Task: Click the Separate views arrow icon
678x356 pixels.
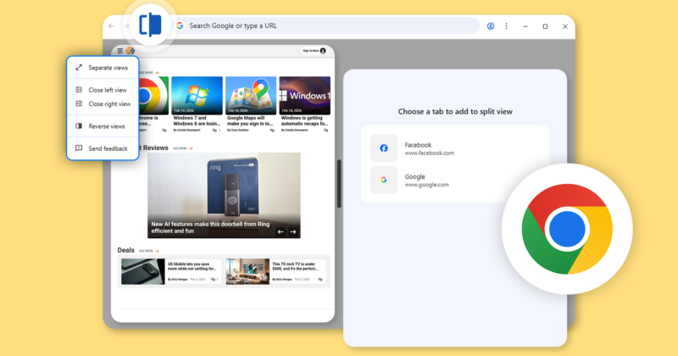Action: click(79, 68)
